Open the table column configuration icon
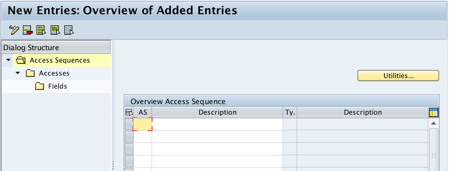This screenshot has height=171, width=449. [x=434, y=112]
